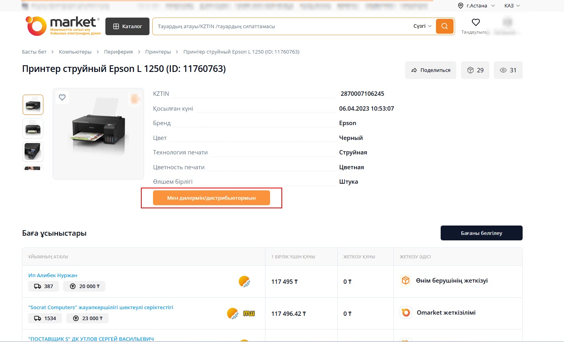Click the Баға ұсыныстары heading
Viewport: 564px width, 342px height.
pos(54,233)
